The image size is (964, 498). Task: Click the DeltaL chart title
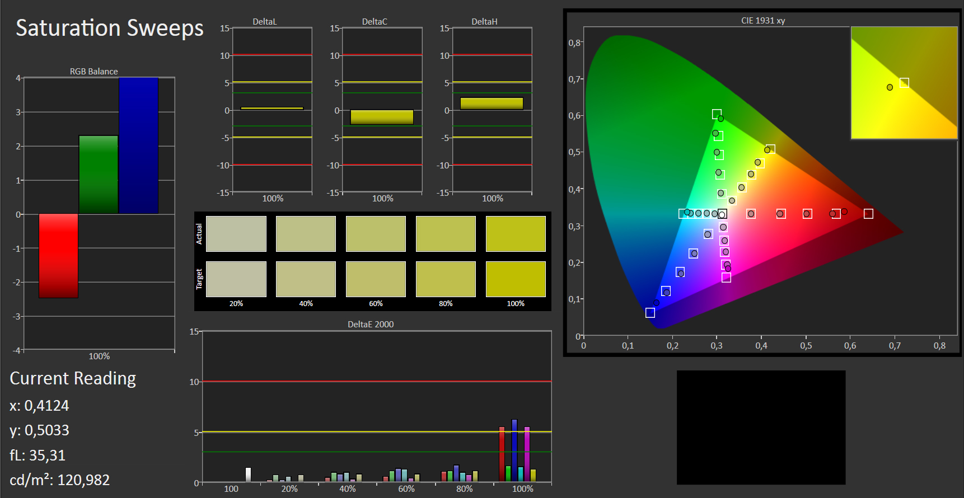(265, 22)
